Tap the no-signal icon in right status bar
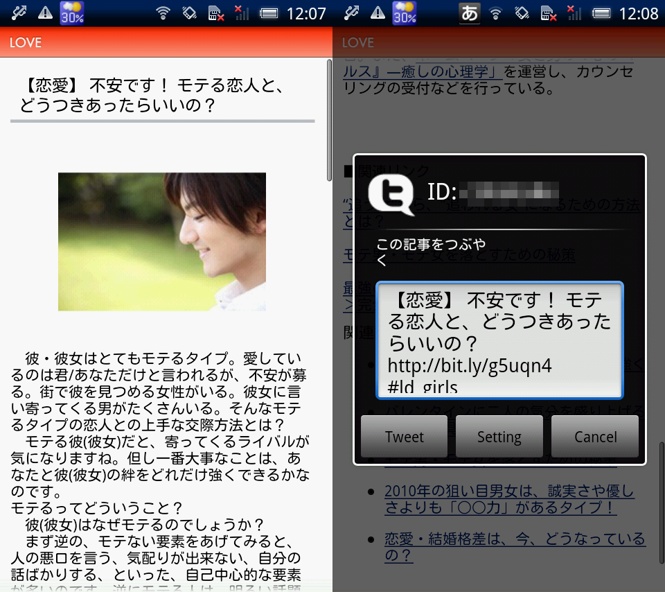The image size is (665, 592). (x=574, y=13)
